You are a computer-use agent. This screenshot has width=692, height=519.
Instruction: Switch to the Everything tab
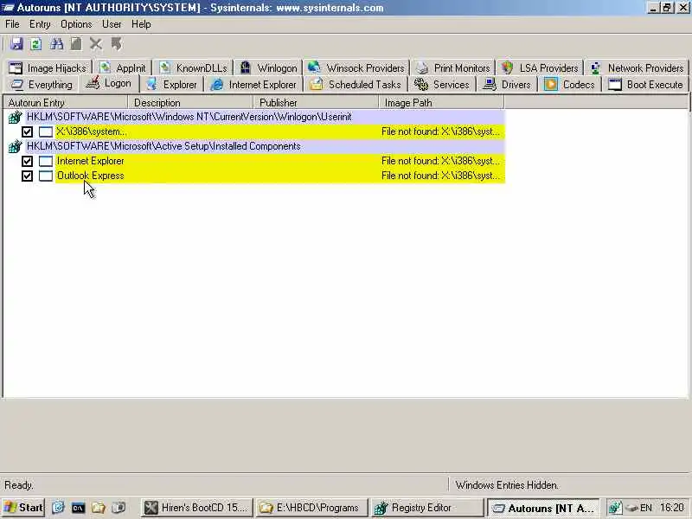(x=42, y=84)
